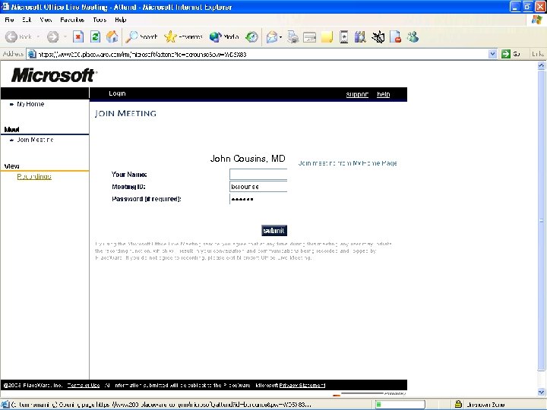This screenshot has height=410, width=547.
Task: Click the submit button
Action: pos(274,231)
